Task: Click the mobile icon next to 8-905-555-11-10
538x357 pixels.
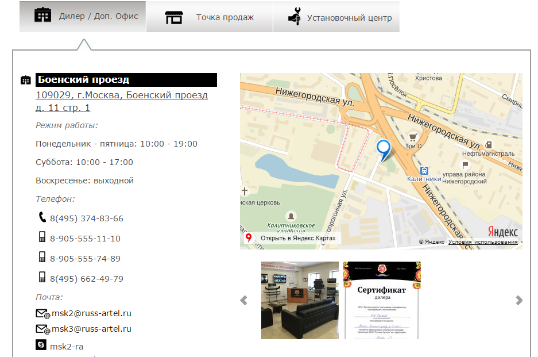Action: tap(42, 237)
